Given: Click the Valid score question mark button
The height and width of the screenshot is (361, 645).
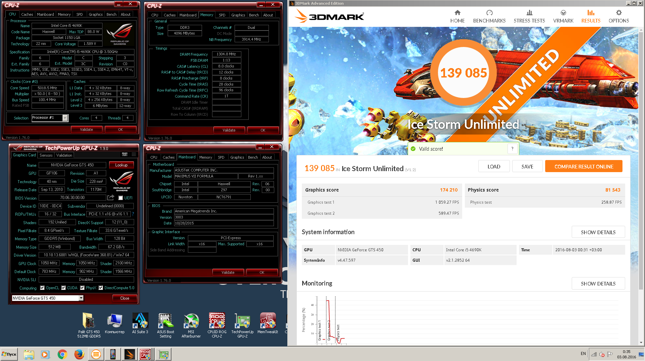Looking at the screenshot, I should (512, 149).
